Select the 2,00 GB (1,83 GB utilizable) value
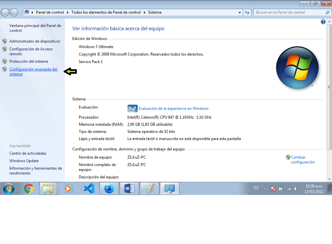332x244 pixels. [150, 124]
